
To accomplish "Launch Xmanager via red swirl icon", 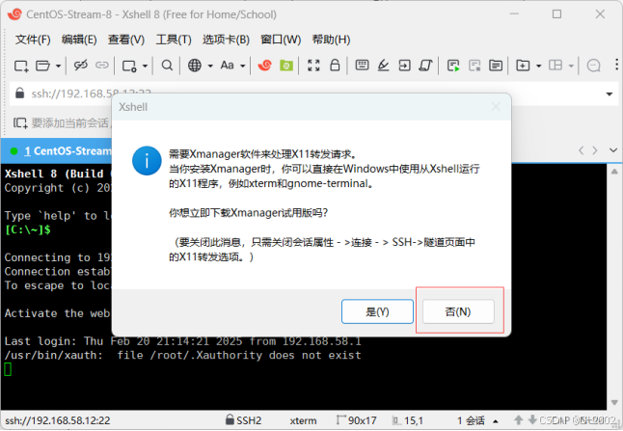I will coord(264,65).
